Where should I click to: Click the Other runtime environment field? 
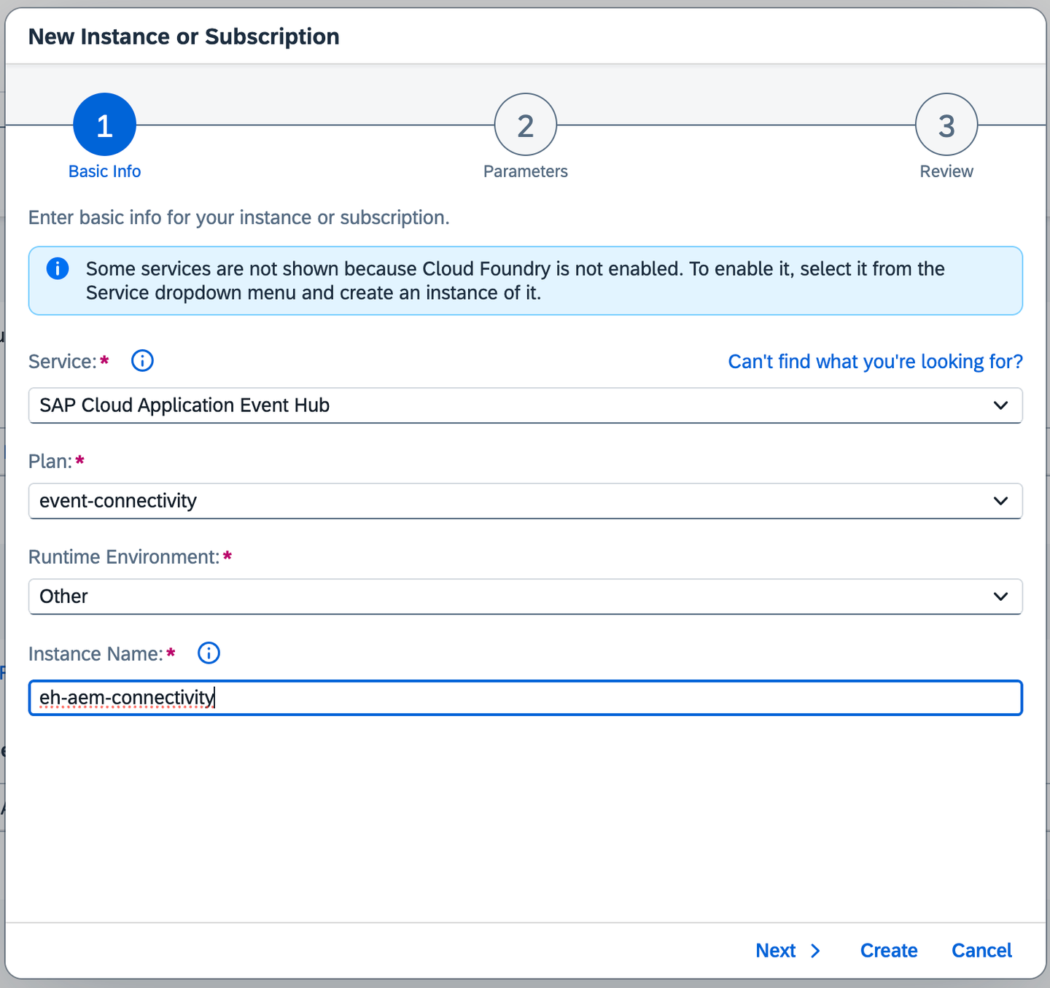[525, 596]
